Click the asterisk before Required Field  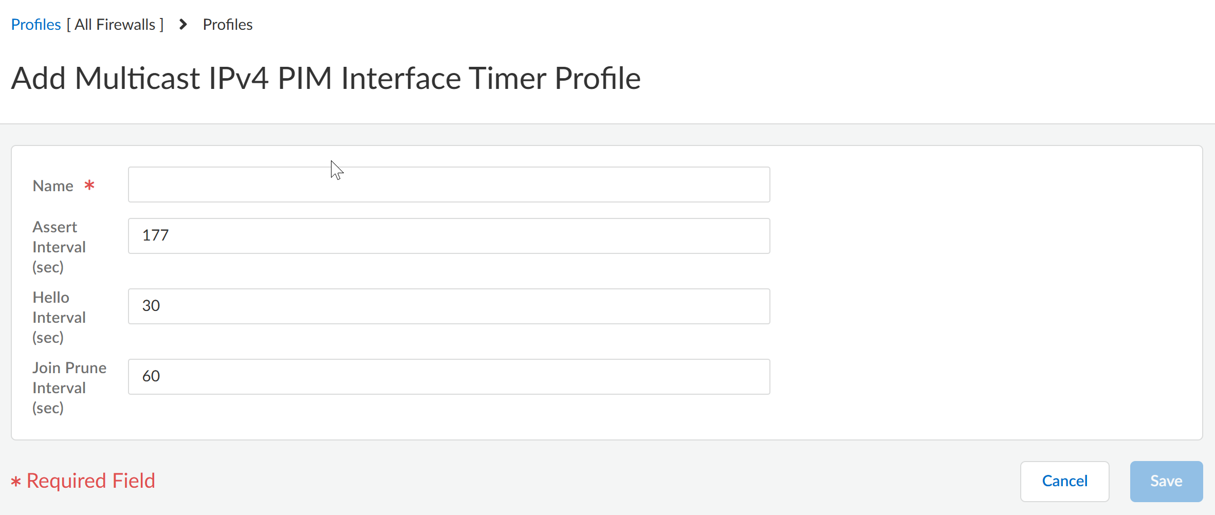click(16, 482)
